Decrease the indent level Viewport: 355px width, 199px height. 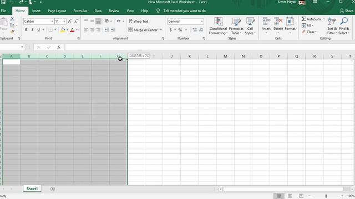(x=107, y=30)
